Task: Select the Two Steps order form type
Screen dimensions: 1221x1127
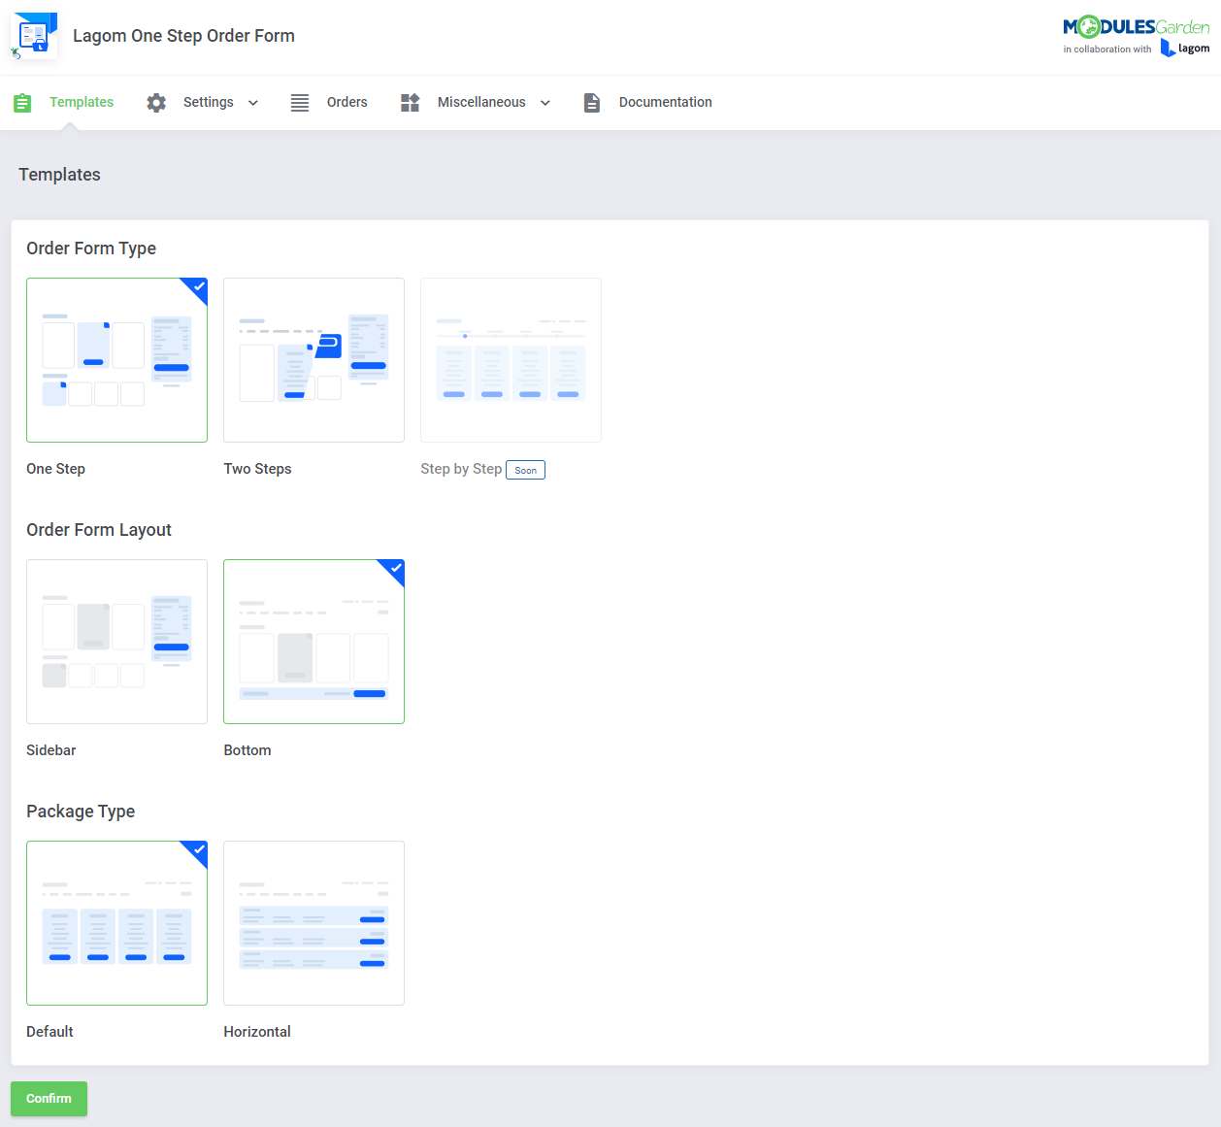Action: click(313, 360)
